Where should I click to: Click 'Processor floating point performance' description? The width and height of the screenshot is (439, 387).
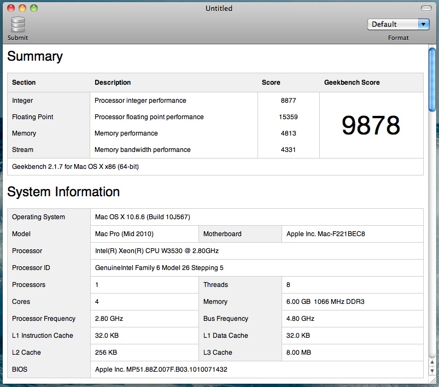149,117
